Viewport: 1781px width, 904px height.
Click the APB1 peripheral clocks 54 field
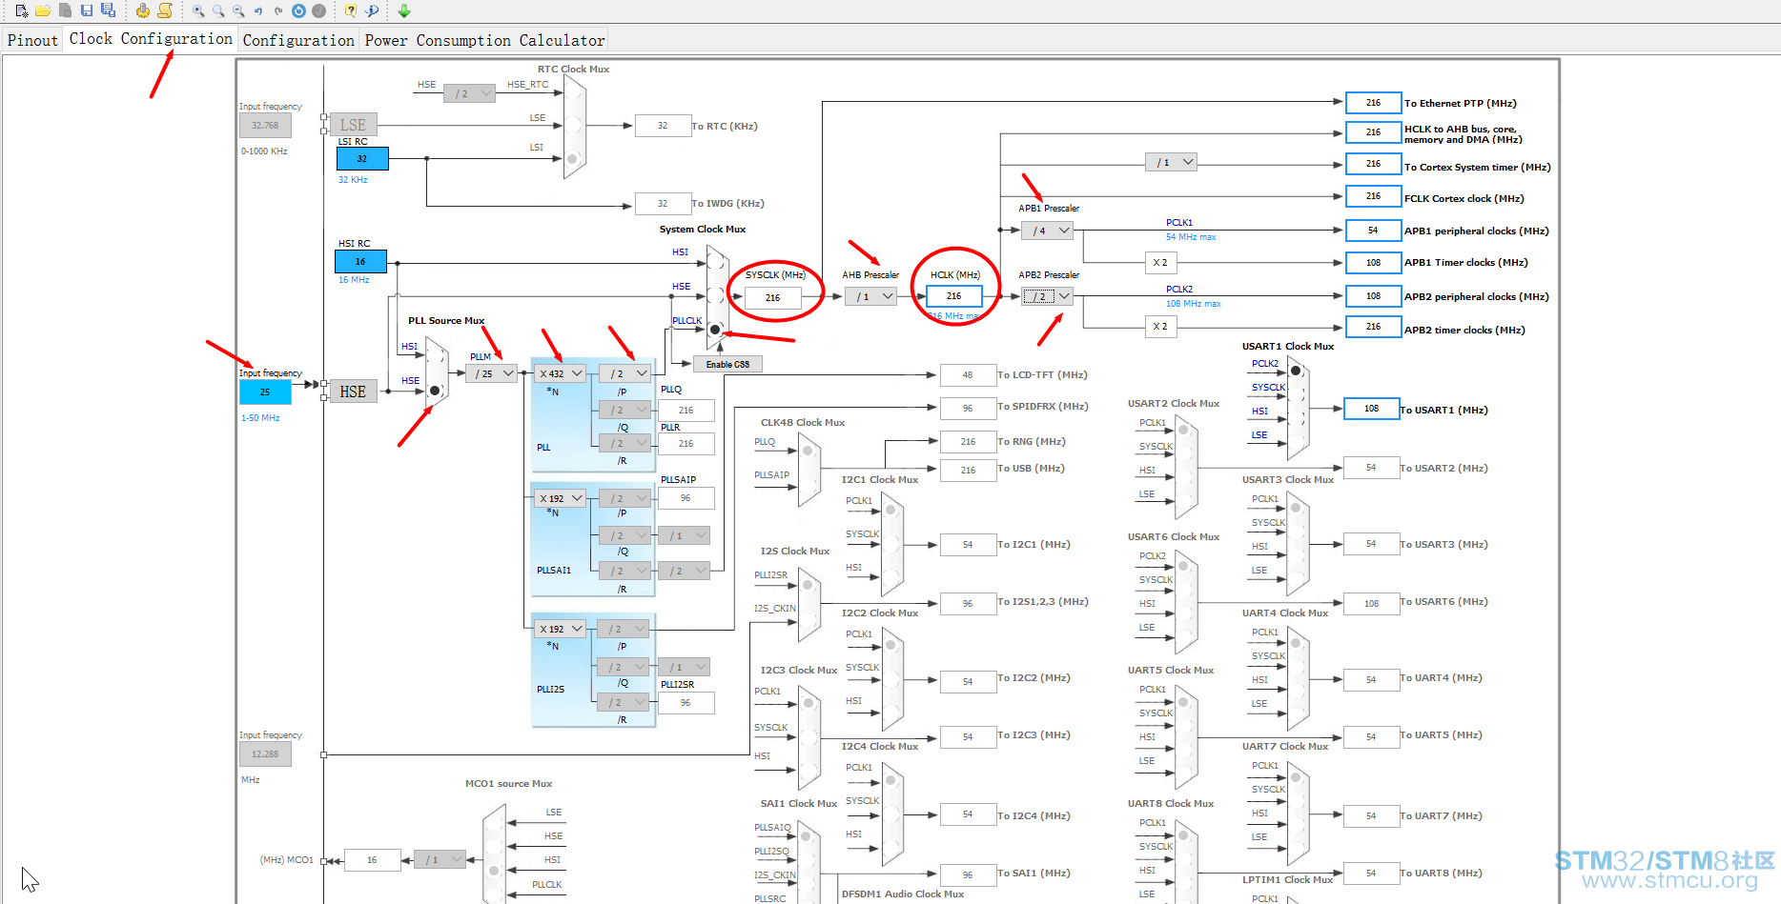click(x=1373, y=231)
